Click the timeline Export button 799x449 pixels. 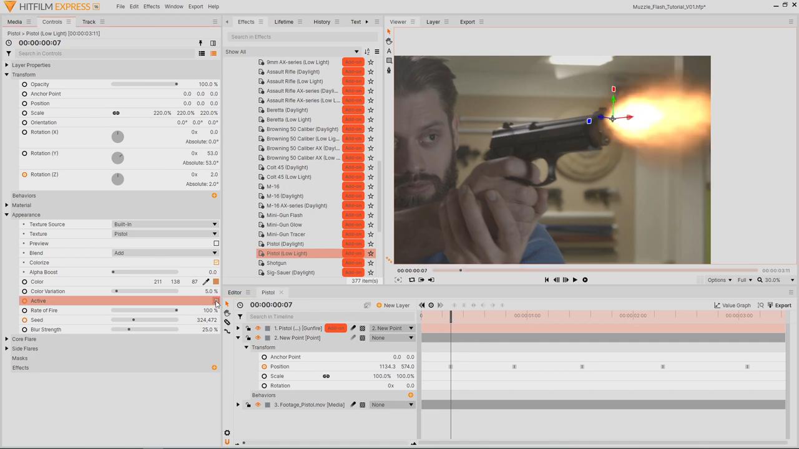pyautogui.click(x=779, y=306)
